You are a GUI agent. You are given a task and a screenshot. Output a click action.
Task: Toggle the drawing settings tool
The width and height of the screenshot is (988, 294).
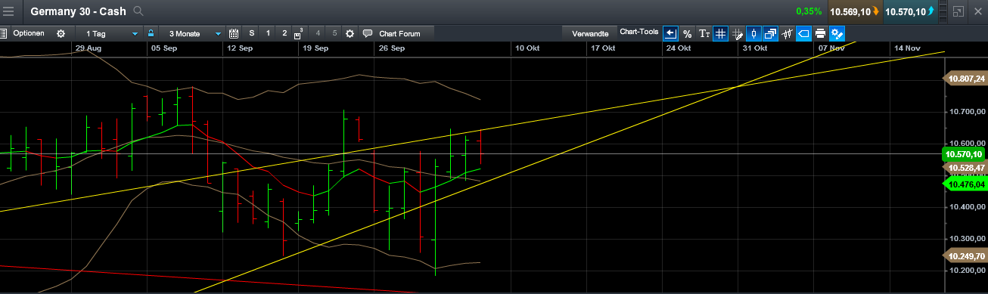coord(837,33)
